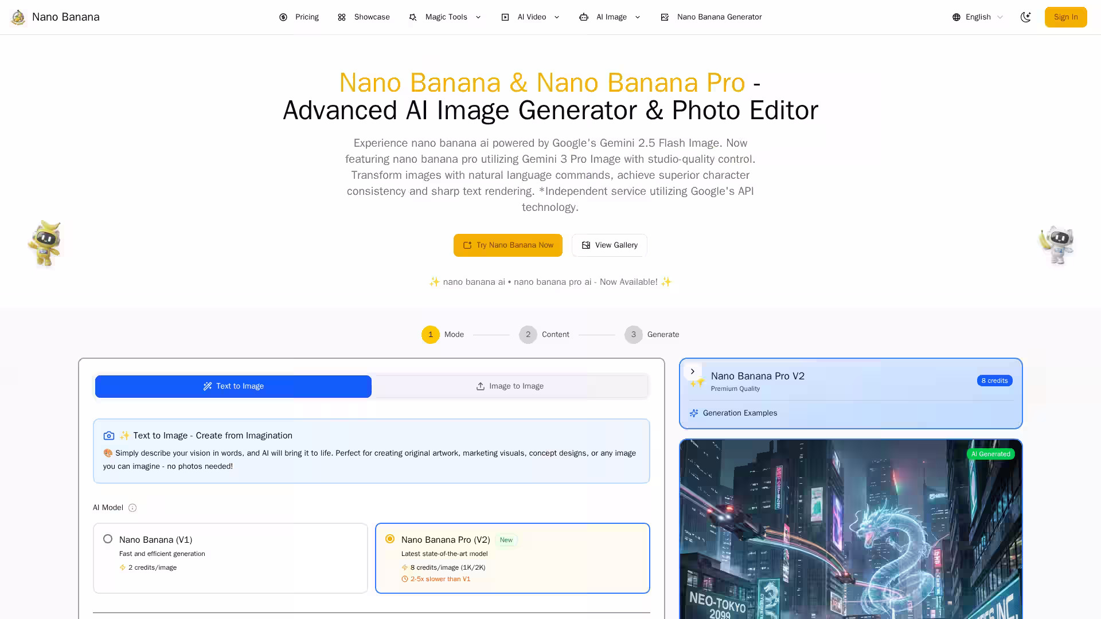This screenshot has width=1101, height=619.
Task: Expand the Magic Tools dropdown
Action: point(445,17)
